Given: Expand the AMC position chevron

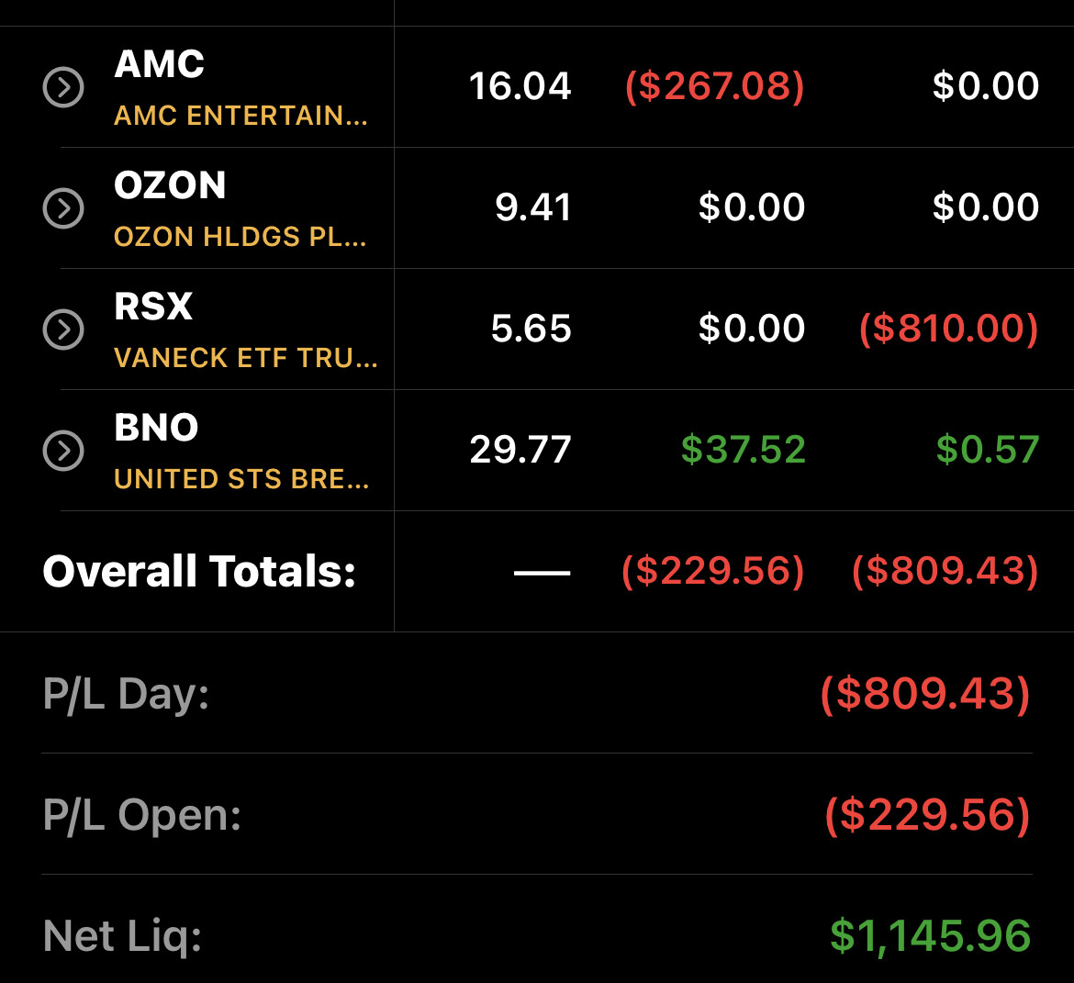Looking at the screenshot, I should pos(63,87).
